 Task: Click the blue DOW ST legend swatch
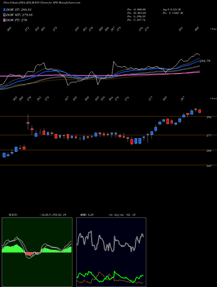click(4, 10)
